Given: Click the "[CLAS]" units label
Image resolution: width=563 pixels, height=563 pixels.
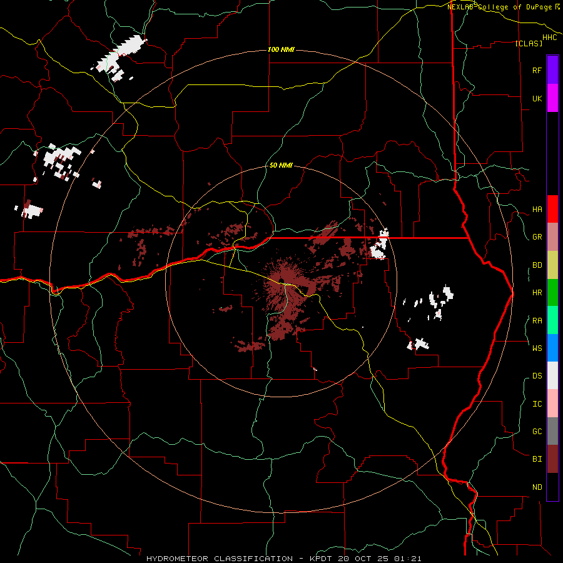Looking at the screenshot, I should click(x=529, y=43).
